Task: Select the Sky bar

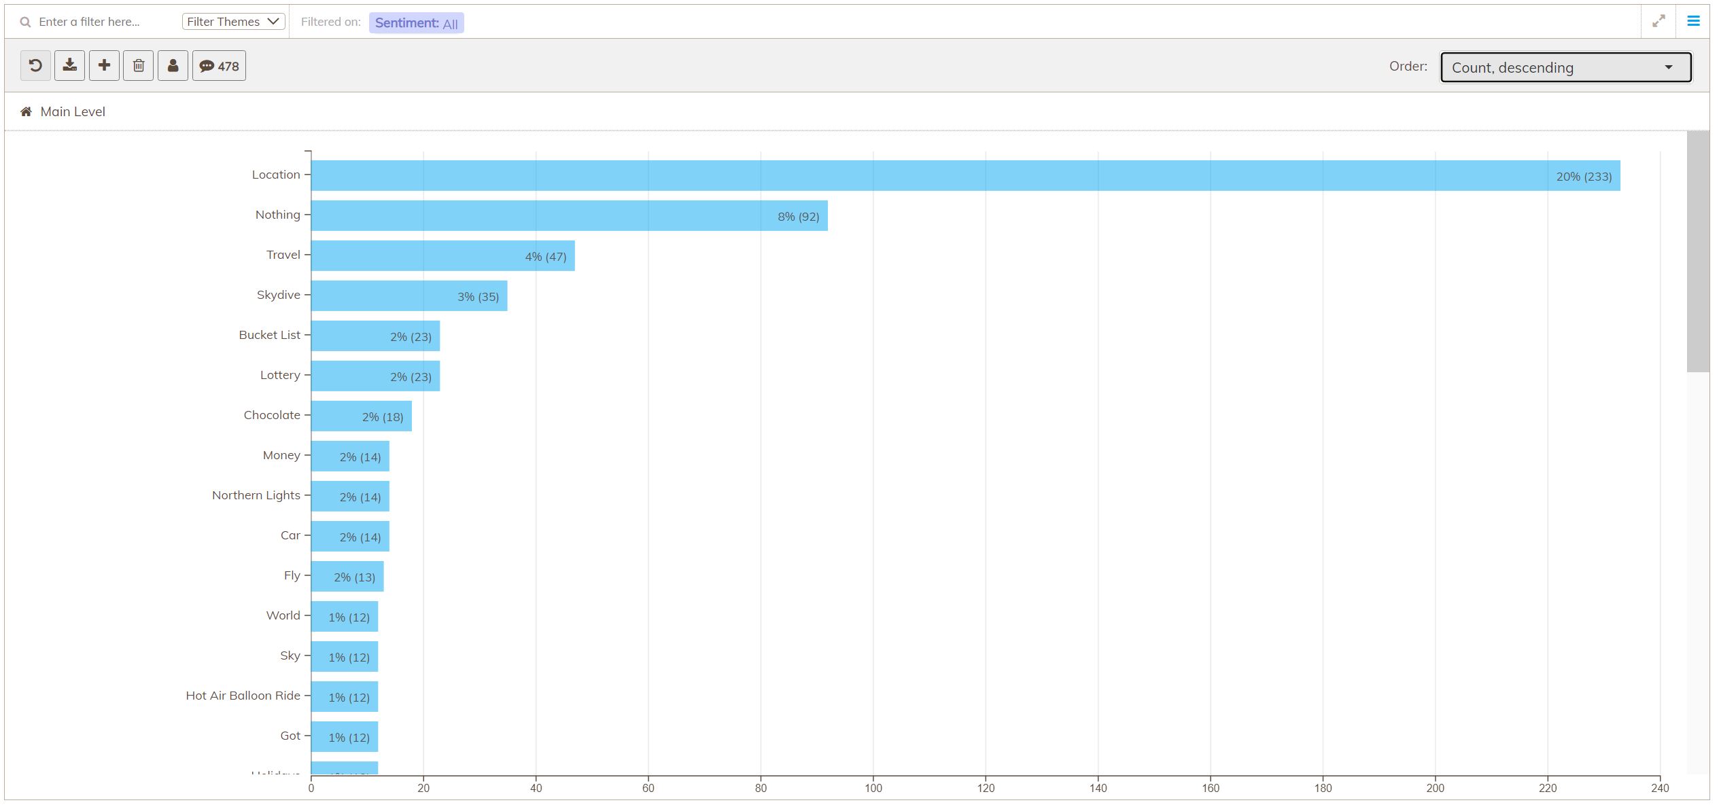Action: coord(345,656)
